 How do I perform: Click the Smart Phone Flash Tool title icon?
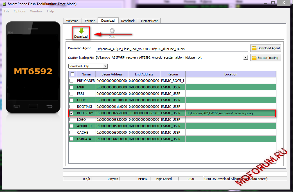pyautogui.click(x=4, y=4)
